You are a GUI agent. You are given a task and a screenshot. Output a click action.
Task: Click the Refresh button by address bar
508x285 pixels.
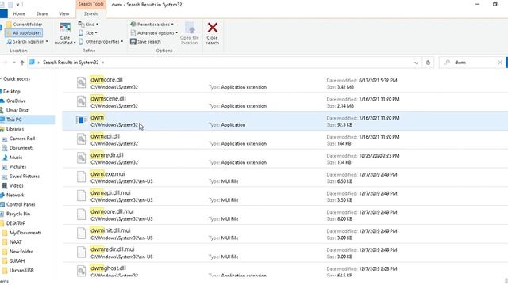point(428,63)
